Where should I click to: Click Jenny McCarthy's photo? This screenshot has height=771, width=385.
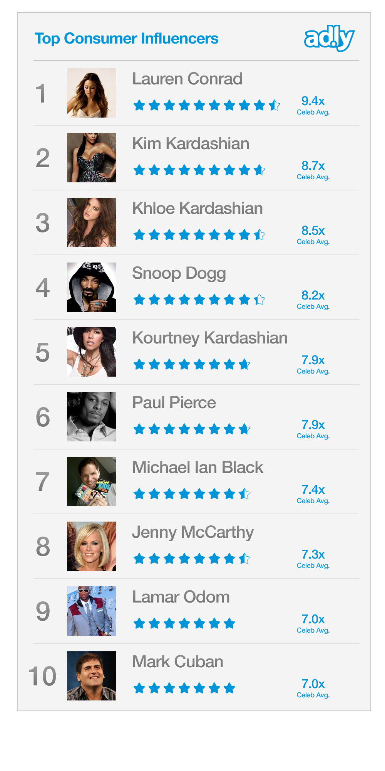92,546
